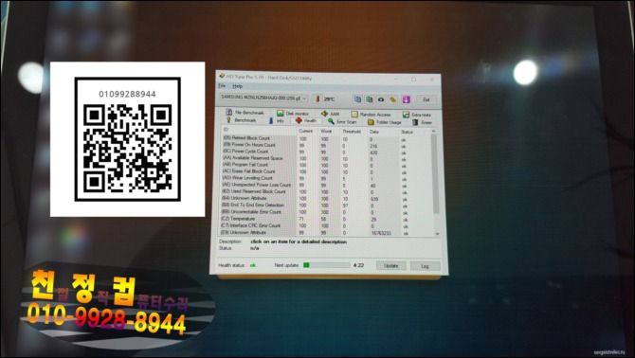Screen dimensions: 635x358
Task: Click the Current column header
Action: pyautogui.click(x=306, y=131)
